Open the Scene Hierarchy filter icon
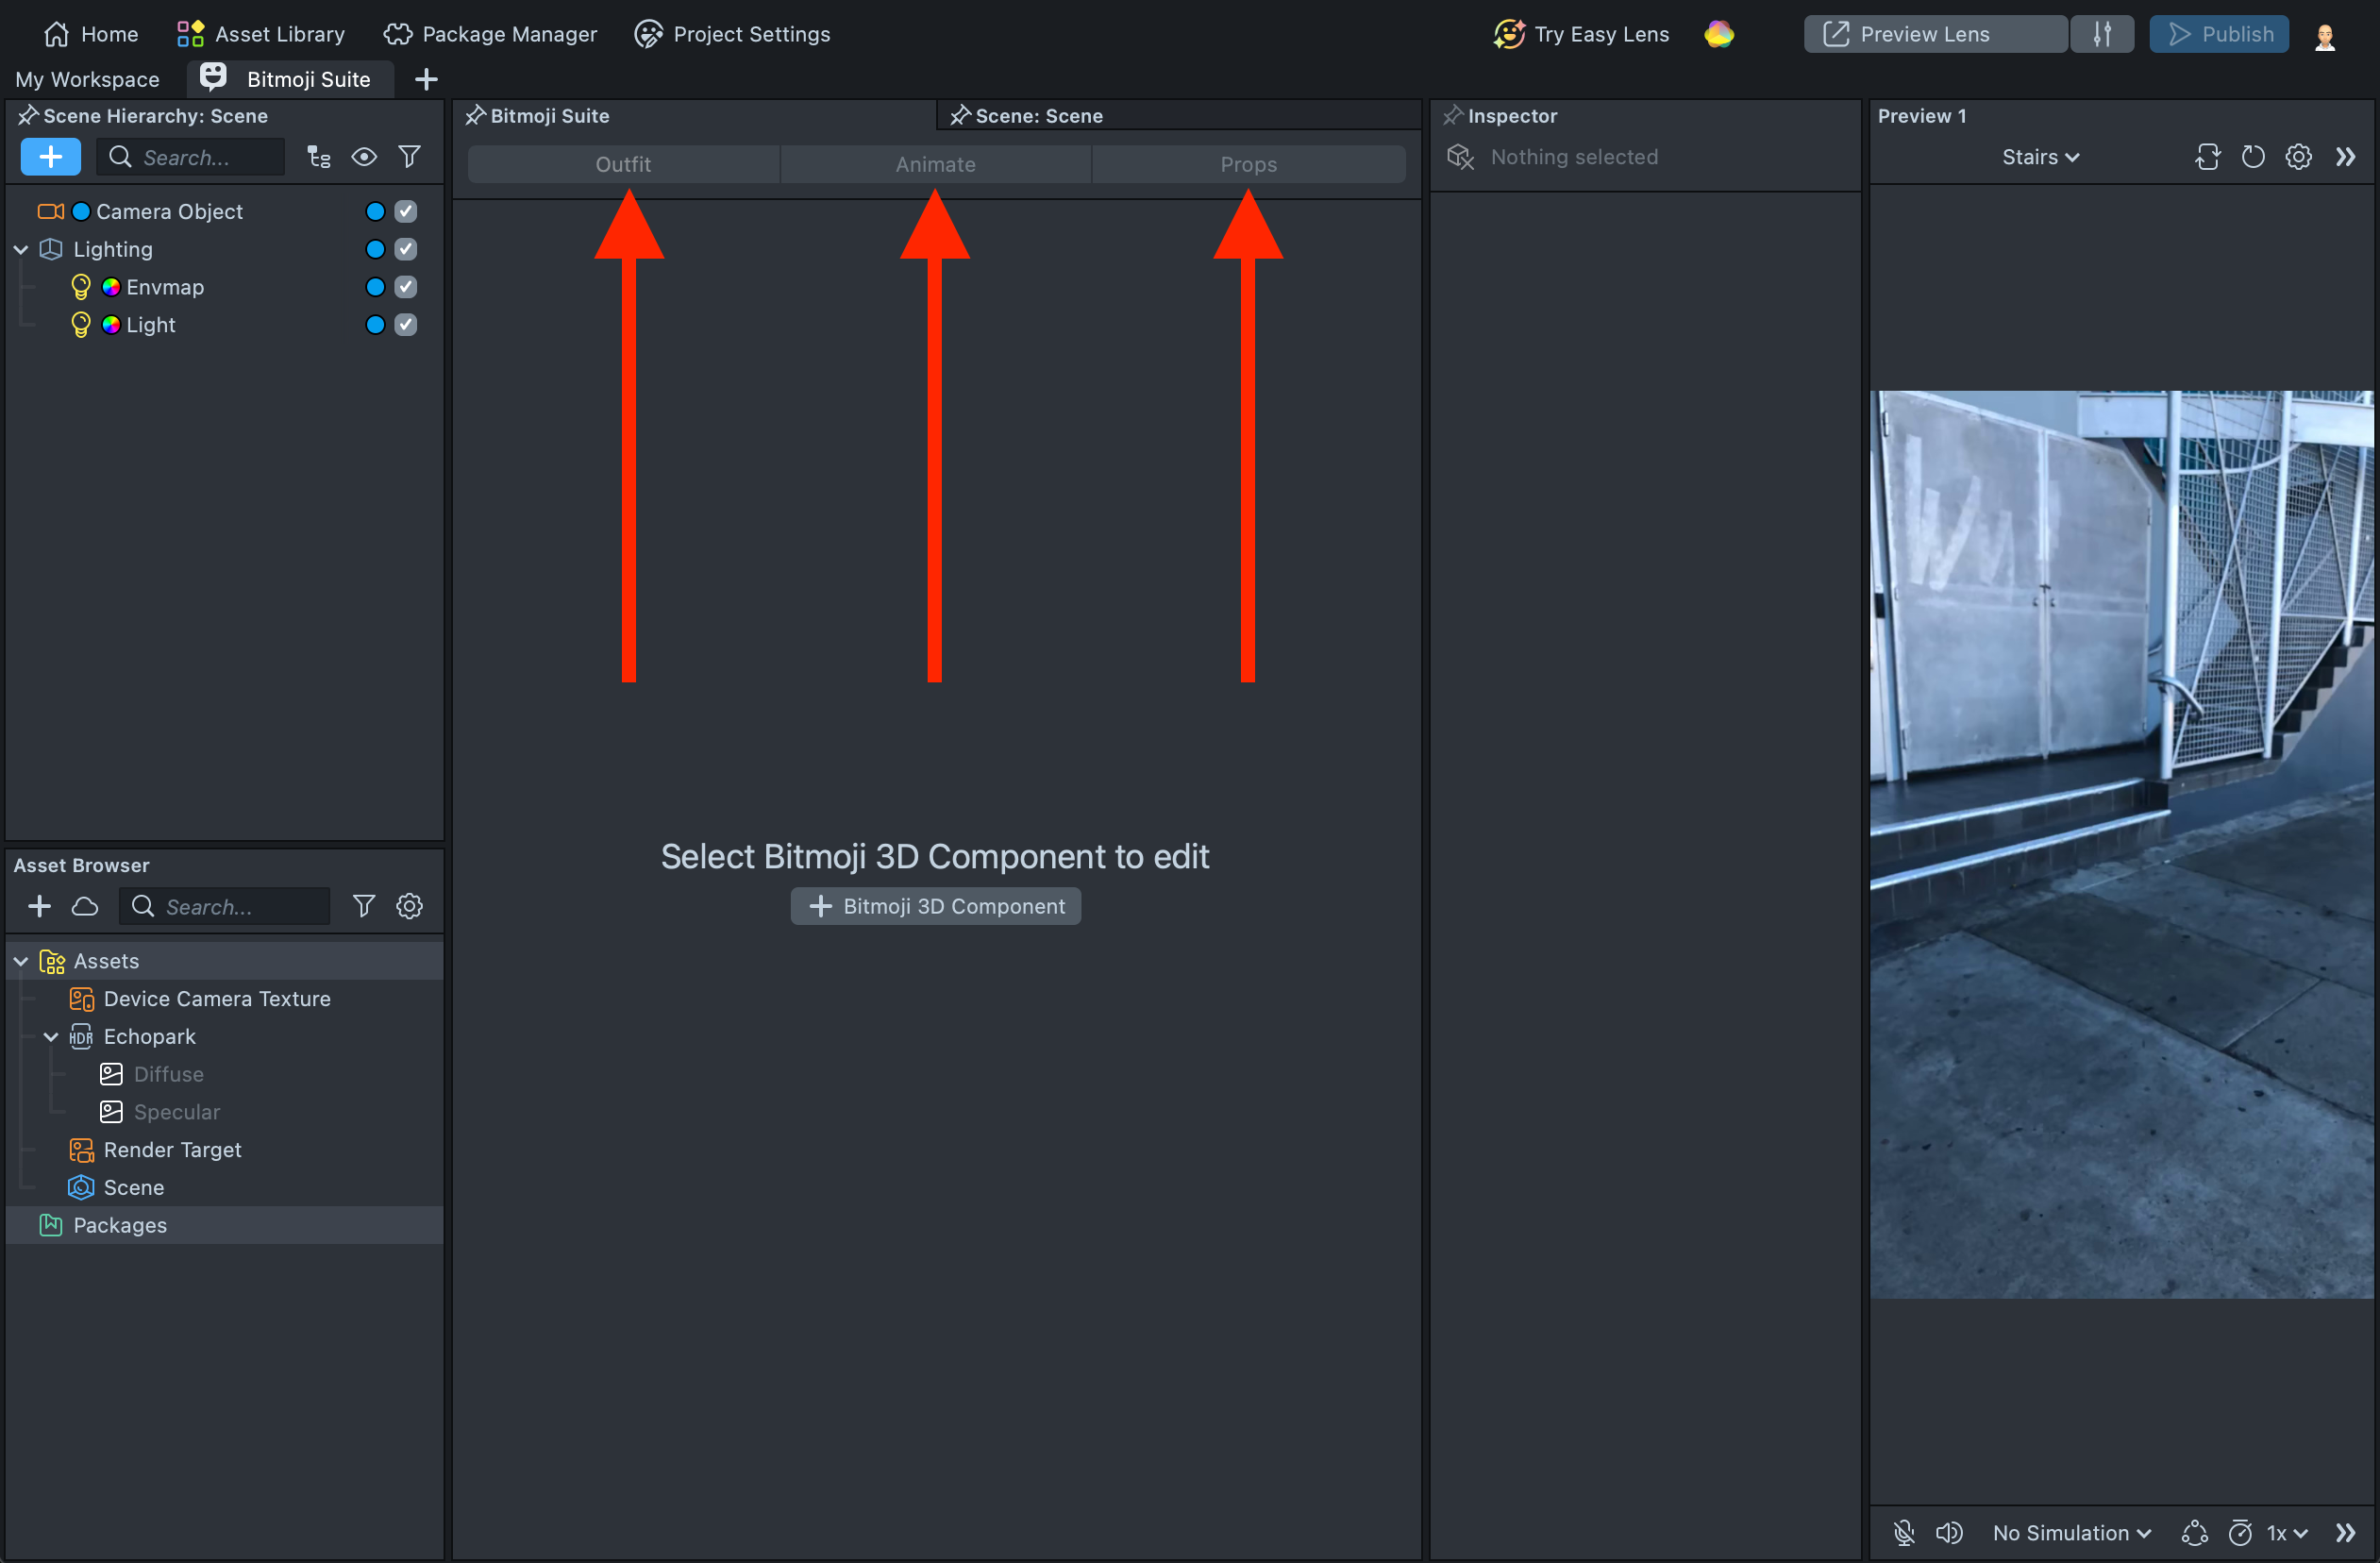This screenshot has width=2380, height=1563. (409, 157)
